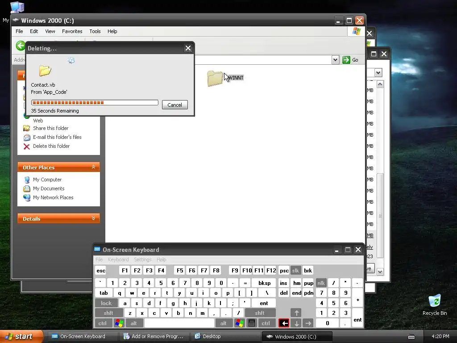Click the left Windows logo key
The image size is (457, 343).
pos(119,323)
